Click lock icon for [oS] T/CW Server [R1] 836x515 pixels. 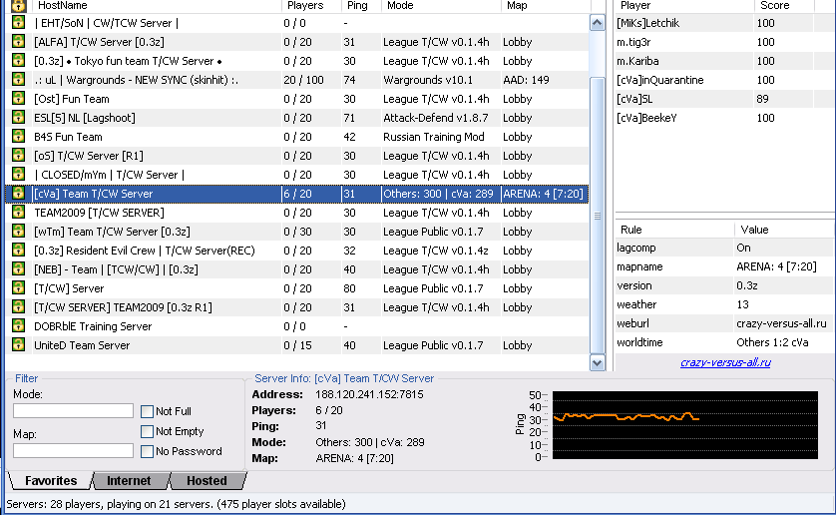click(x=19, y=155)
